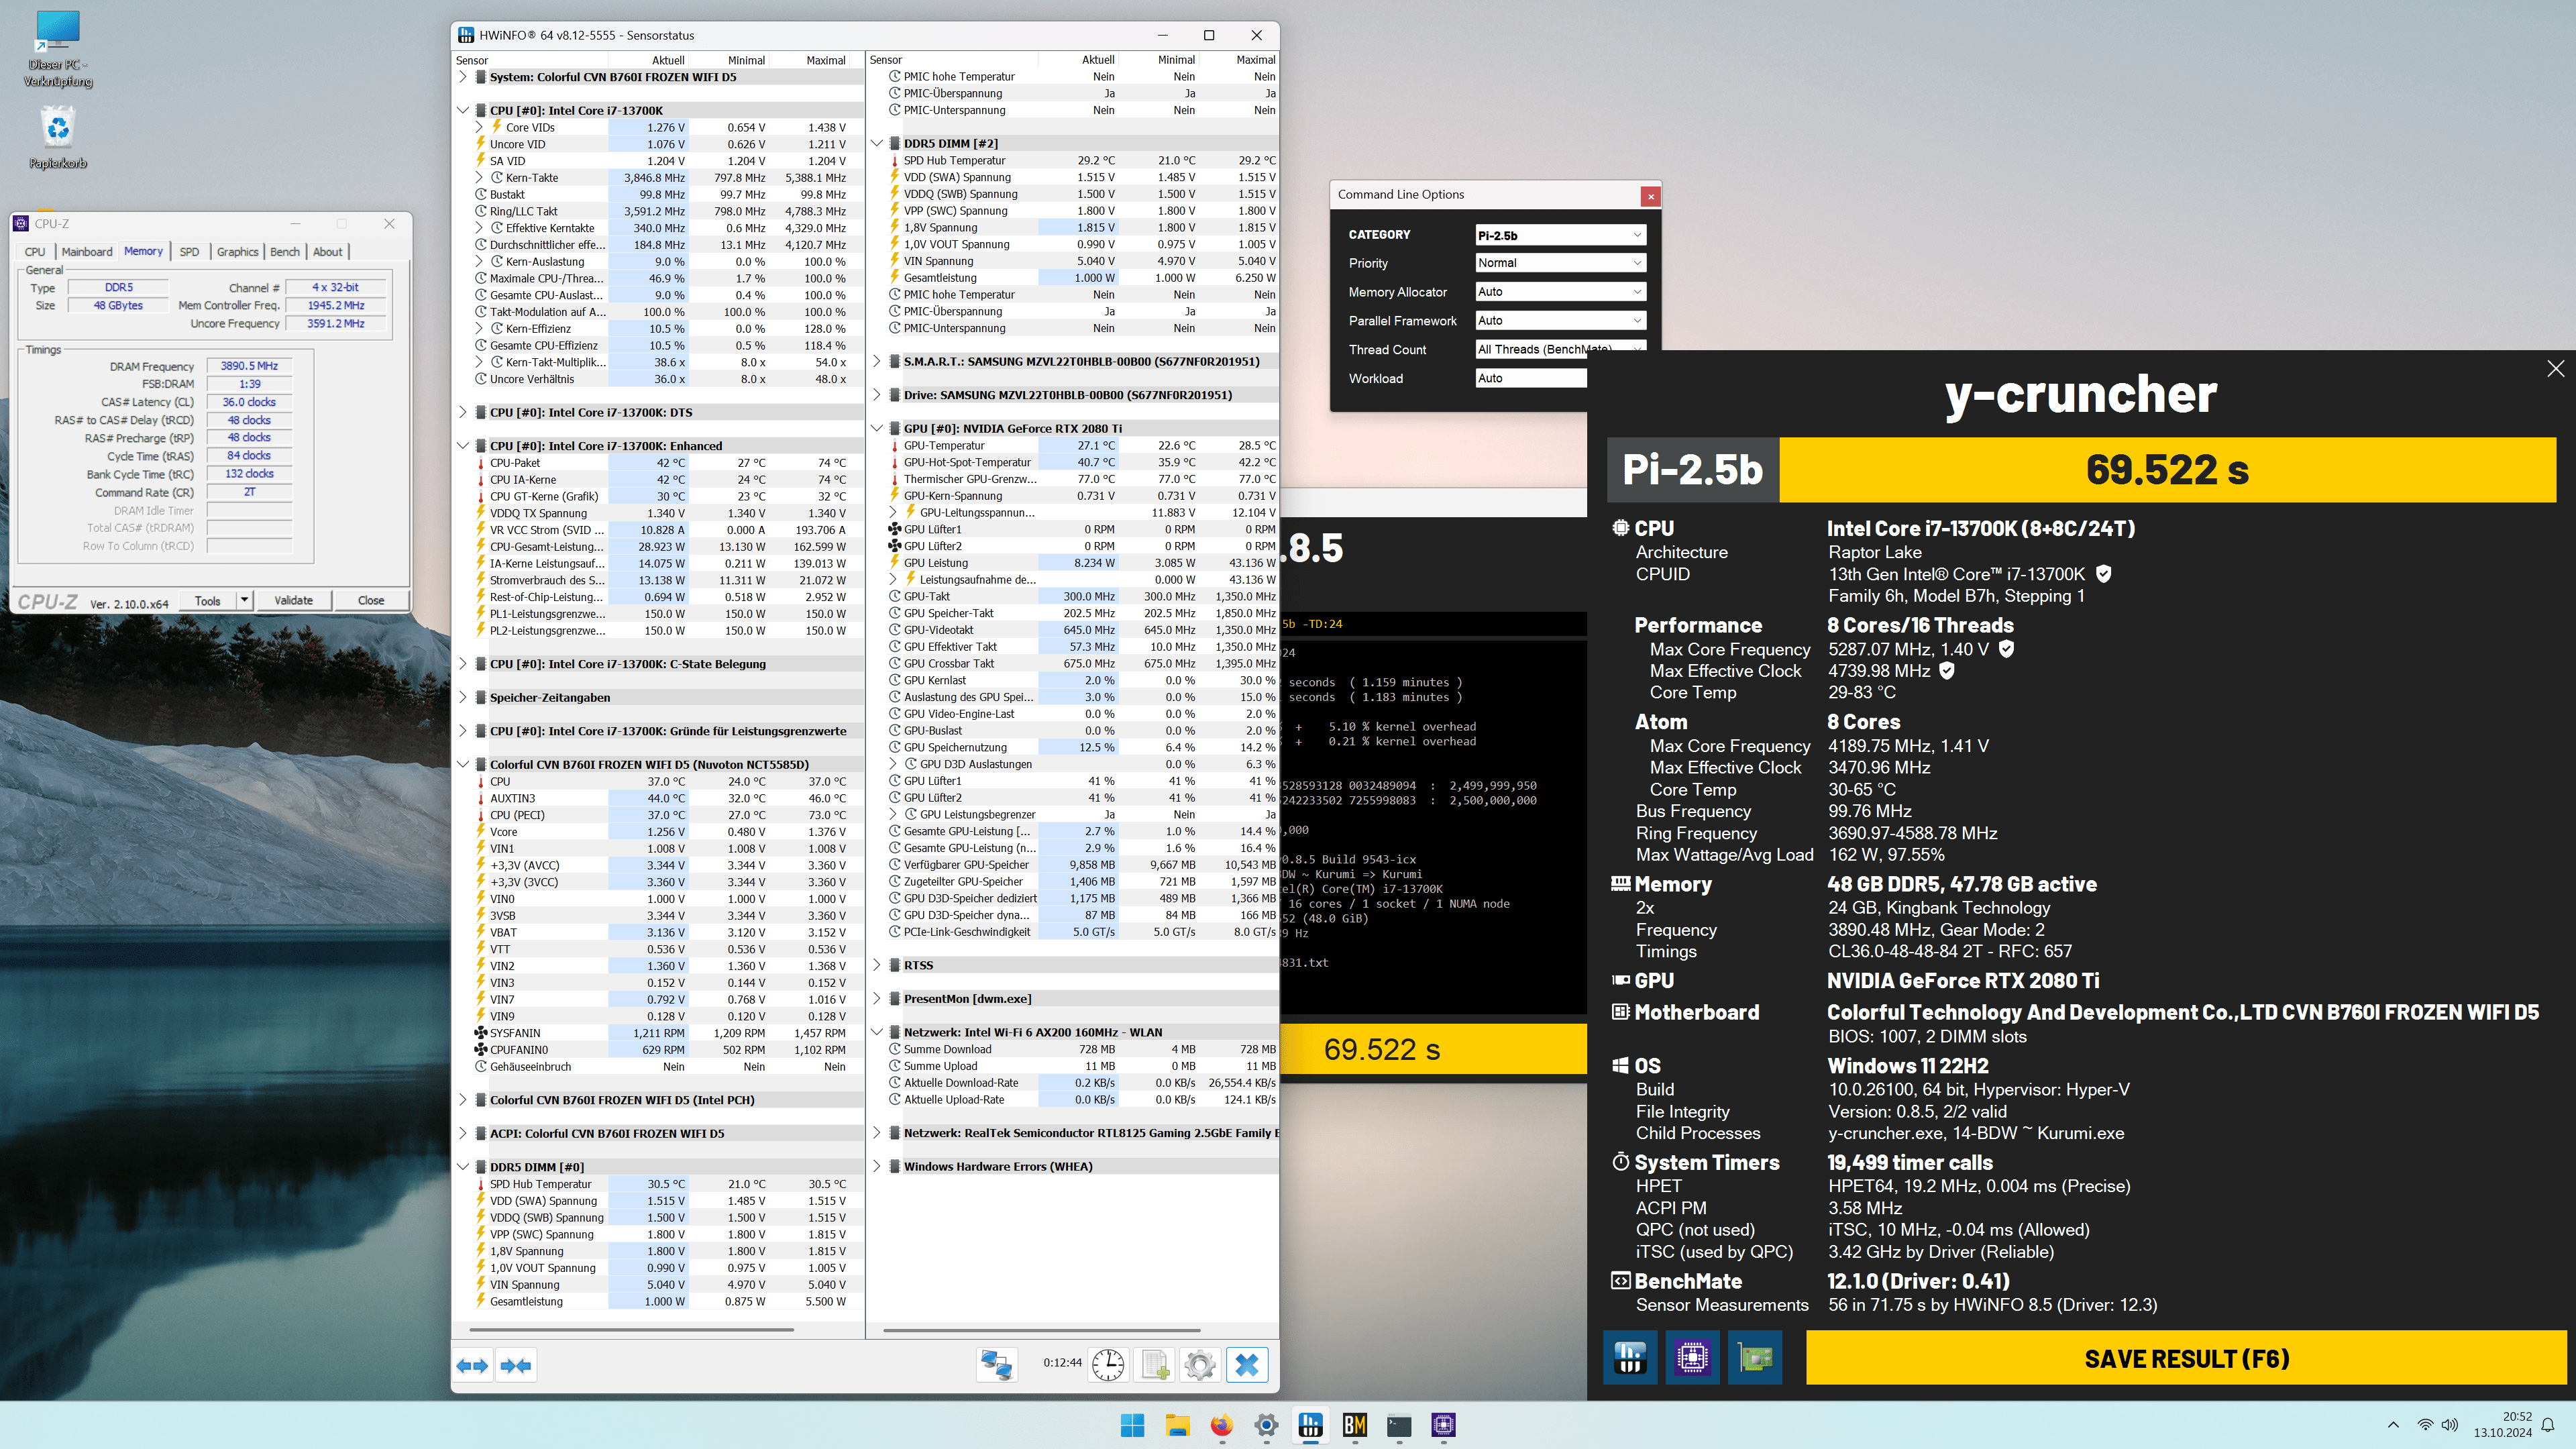The width and height of the screenshot is (2576, 1449).
Task: Collapse CPU [#0] i7-13700K: Enhanced section
Action: coord(462,446)
